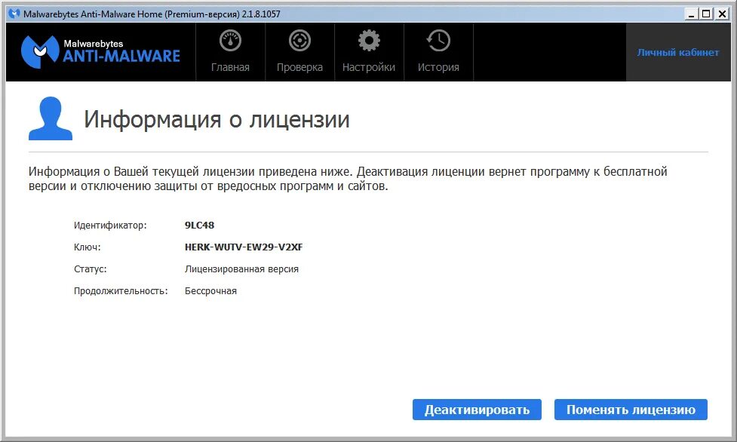The width and height of the screenshot is (737, 442).
Task: Open the Настройки tab label
Action: [x=369, y=67]
